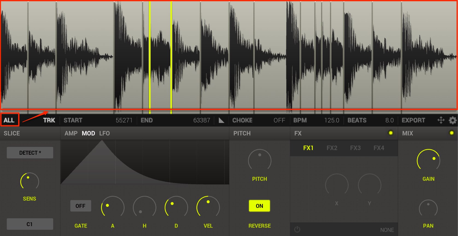Screen dimensions: 458x236
Task: Open the FX3 slot tab
Action: (355, 148)
